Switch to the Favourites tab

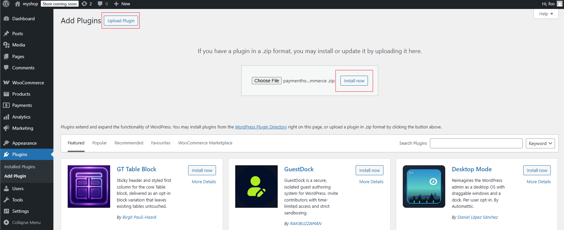(161, 143)
